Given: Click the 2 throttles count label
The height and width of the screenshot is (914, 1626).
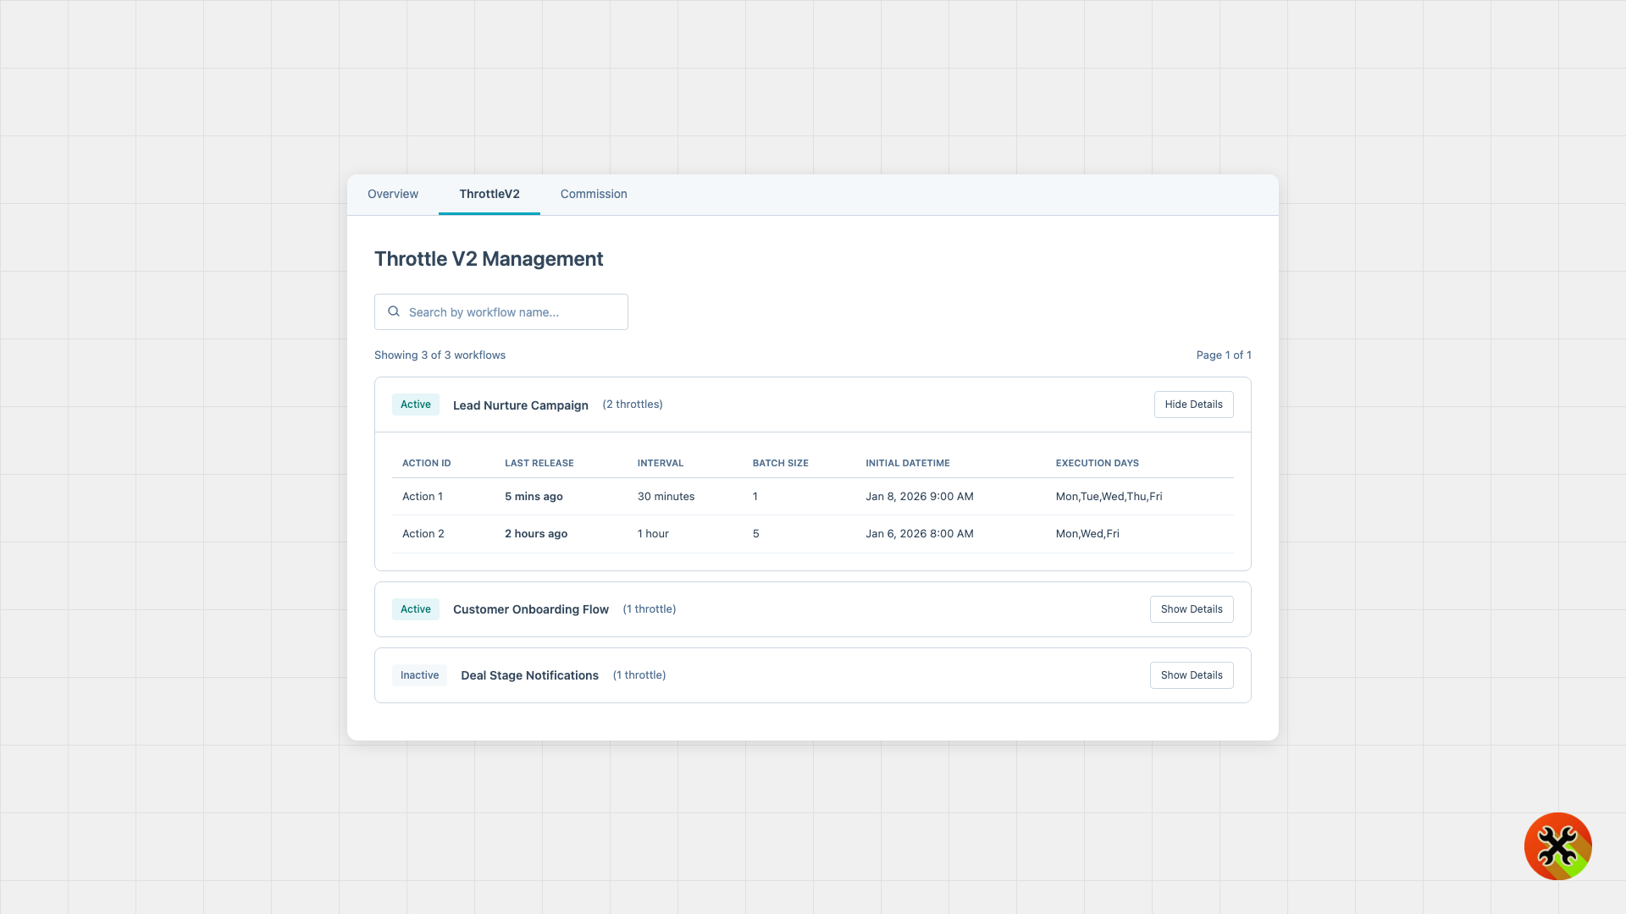Looking at the screenshot, I should (633, 404).
